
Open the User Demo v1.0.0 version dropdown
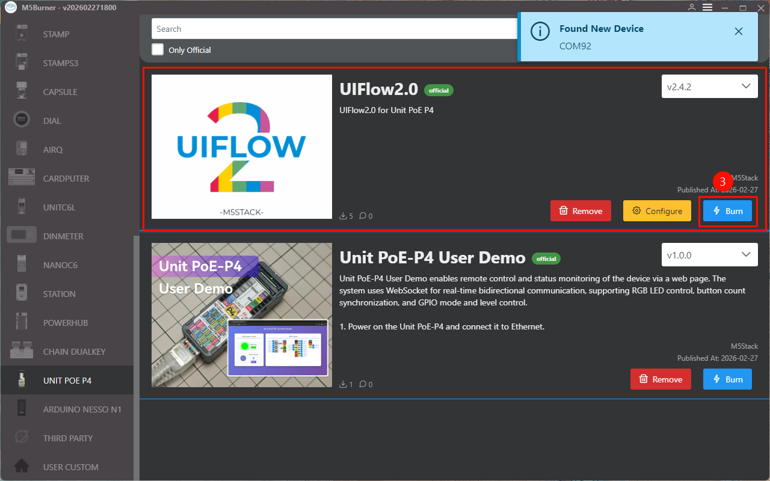point(709,255)
